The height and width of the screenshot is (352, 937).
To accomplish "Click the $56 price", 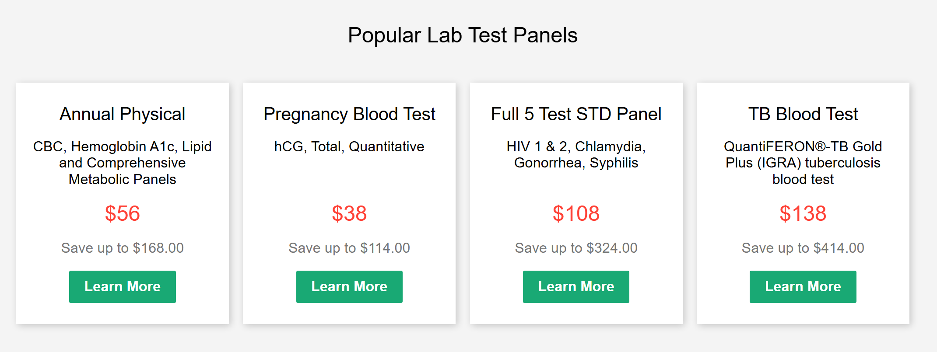I will pyautogui.click(x=123, y=214).
